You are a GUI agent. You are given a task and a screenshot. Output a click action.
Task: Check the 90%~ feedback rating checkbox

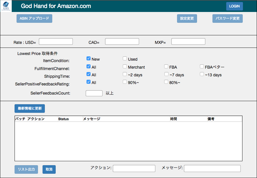[x=125, y=82]
